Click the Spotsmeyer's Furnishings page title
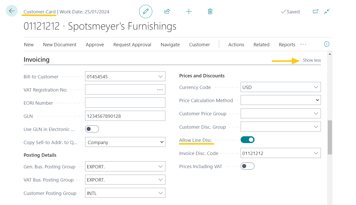 pyautogui.click(x=122, y=26)
